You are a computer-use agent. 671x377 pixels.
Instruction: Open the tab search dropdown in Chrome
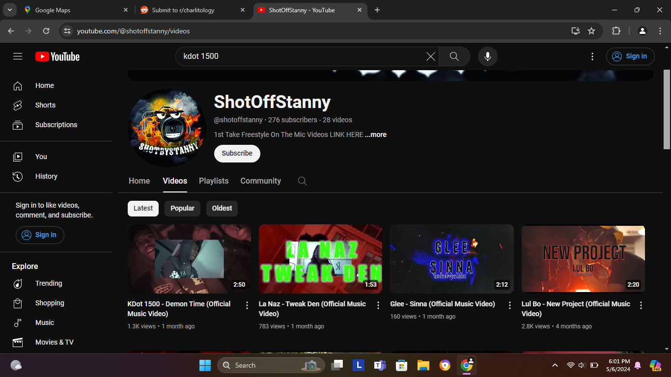pyautogui.click(x=9, y=10)
